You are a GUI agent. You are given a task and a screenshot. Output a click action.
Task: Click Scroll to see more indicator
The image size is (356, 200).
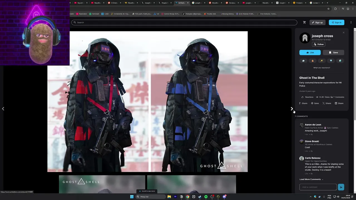click(147, 191)
